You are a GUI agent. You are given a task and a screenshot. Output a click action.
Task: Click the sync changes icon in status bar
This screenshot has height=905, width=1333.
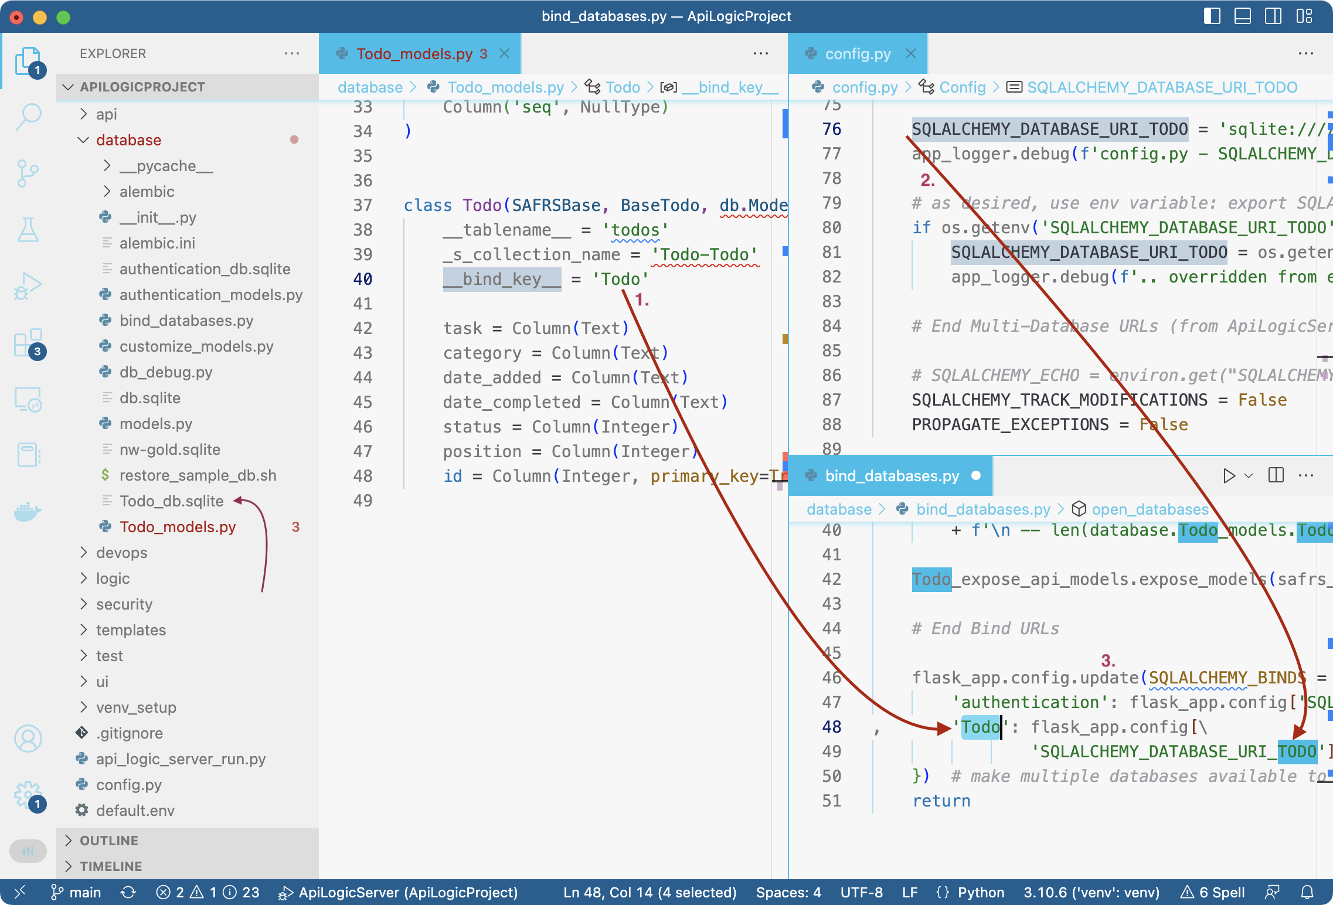[x=128, y=892]
